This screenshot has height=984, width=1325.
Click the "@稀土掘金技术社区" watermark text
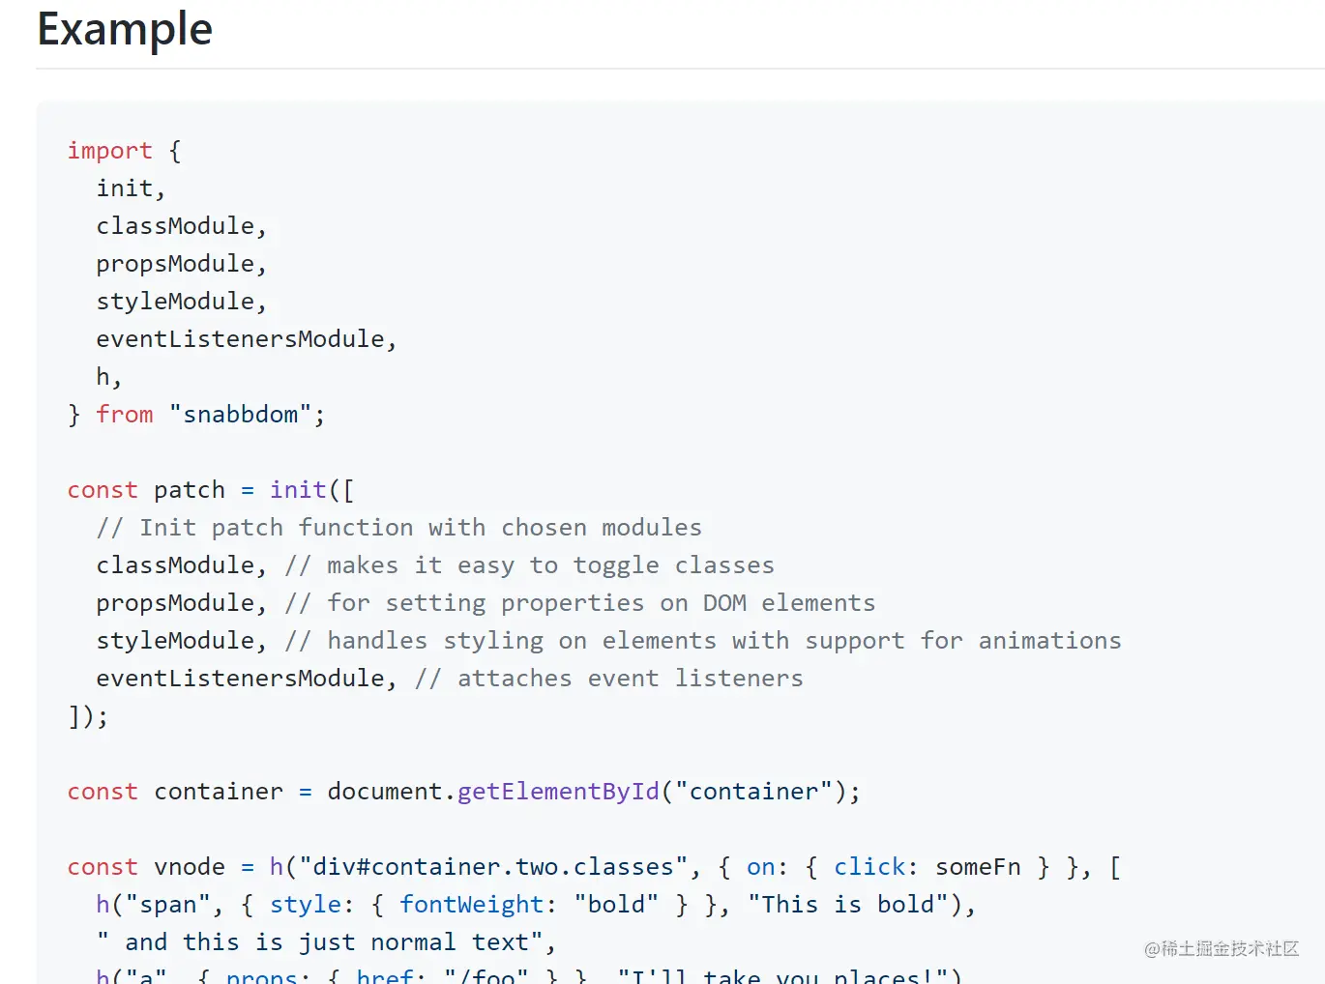click(1222, 949)
